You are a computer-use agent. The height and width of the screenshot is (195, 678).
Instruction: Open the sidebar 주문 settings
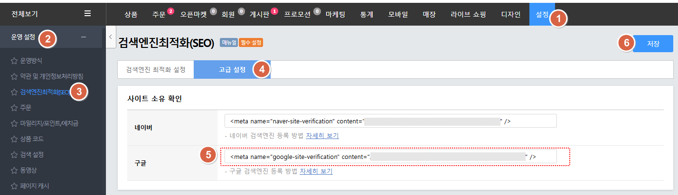pos(26,108)
